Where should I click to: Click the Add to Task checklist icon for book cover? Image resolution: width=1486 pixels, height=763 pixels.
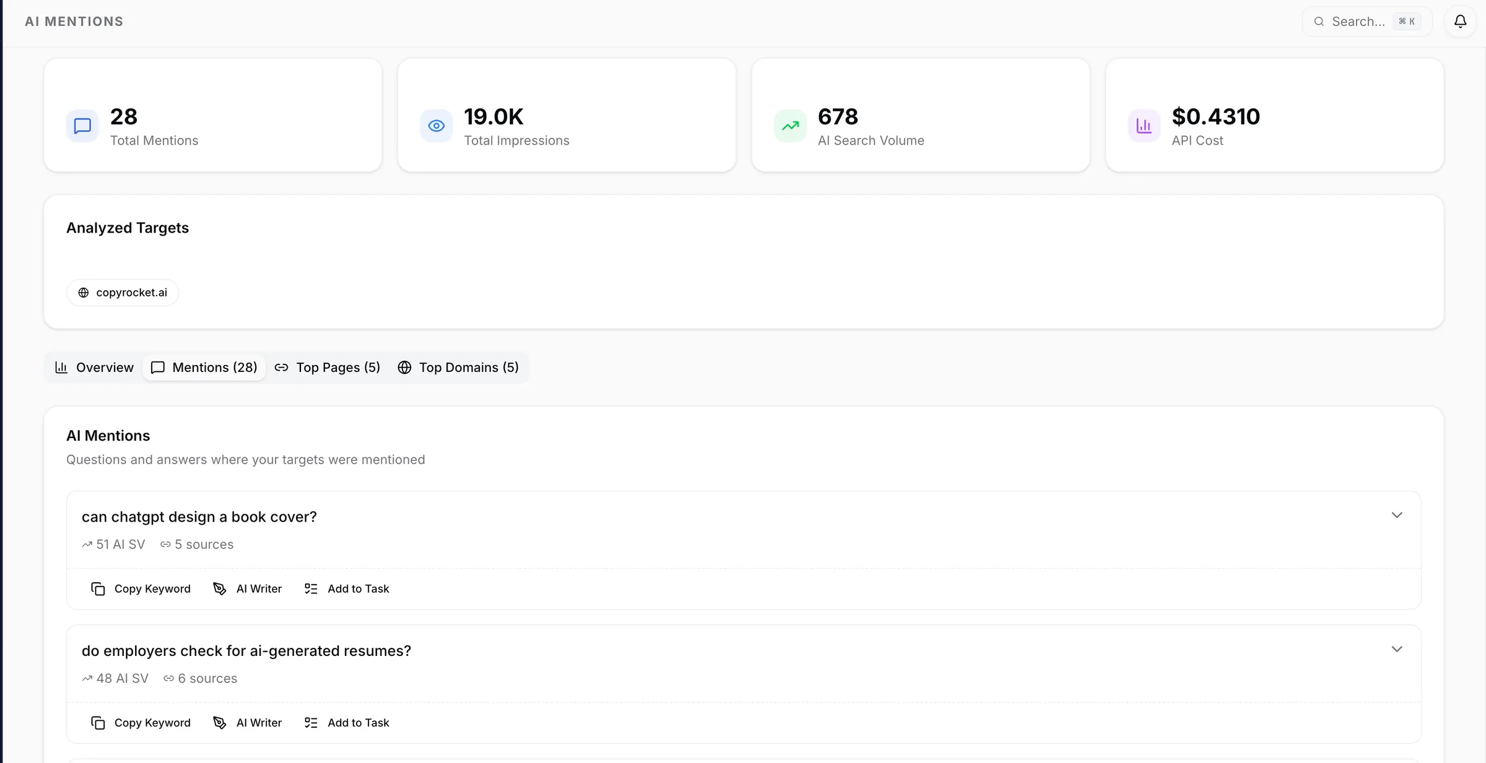311,589
